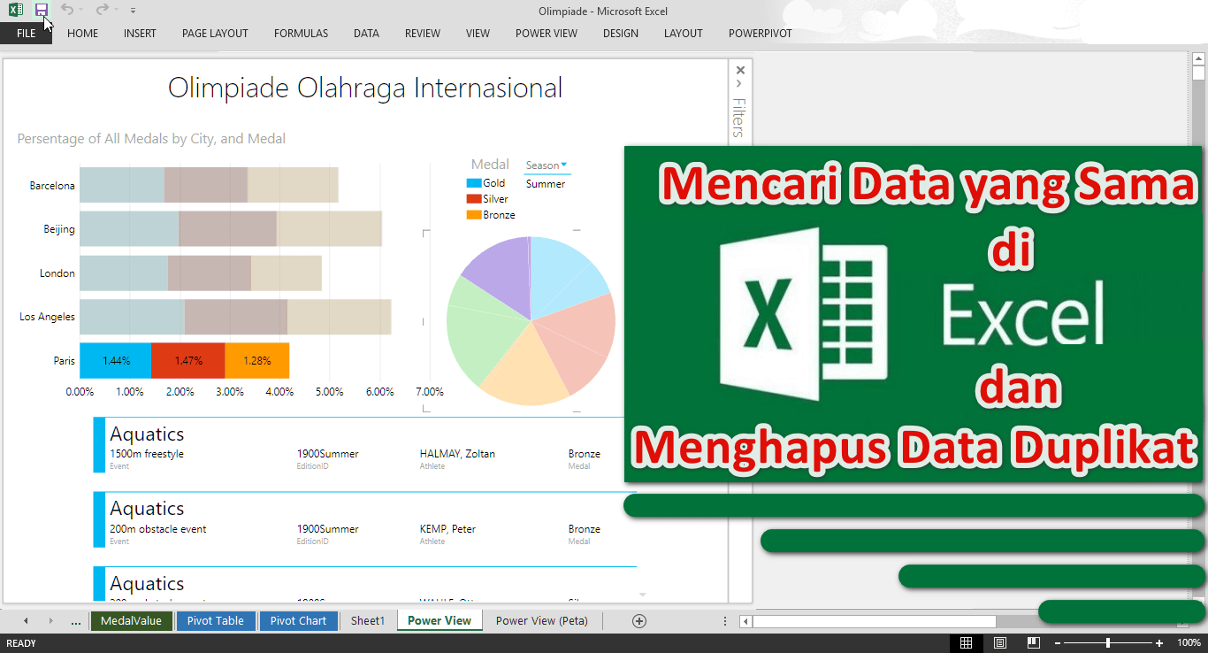Click the Bronze legend color swatch
1208x653 pixels.
point(474,215)
